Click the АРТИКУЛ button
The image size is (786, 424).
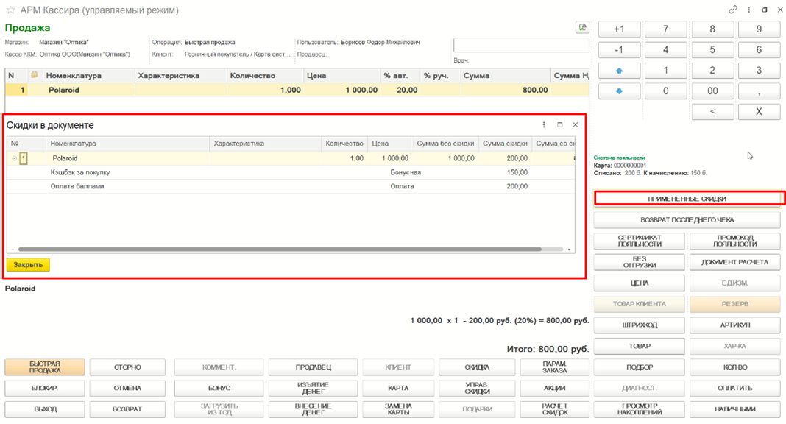point(735,325)
